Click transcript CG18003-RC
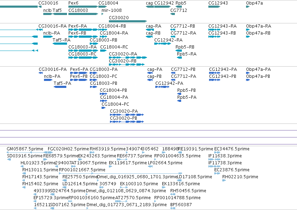Screen dimensions: 297x210 pyautogui.click(x=83, y=58)
